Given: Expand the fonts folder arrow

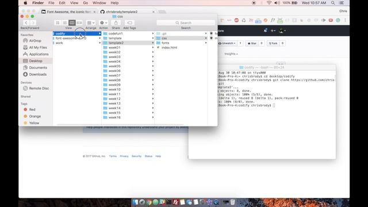Looking at the screenshot, I should pos(206,43).
